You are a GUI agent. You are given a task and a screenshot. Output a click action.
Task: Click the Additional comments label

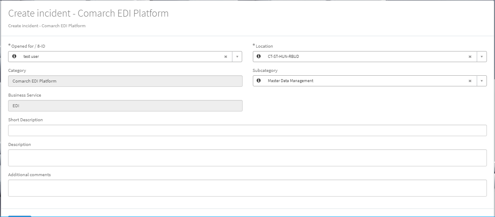pos(29,174)
